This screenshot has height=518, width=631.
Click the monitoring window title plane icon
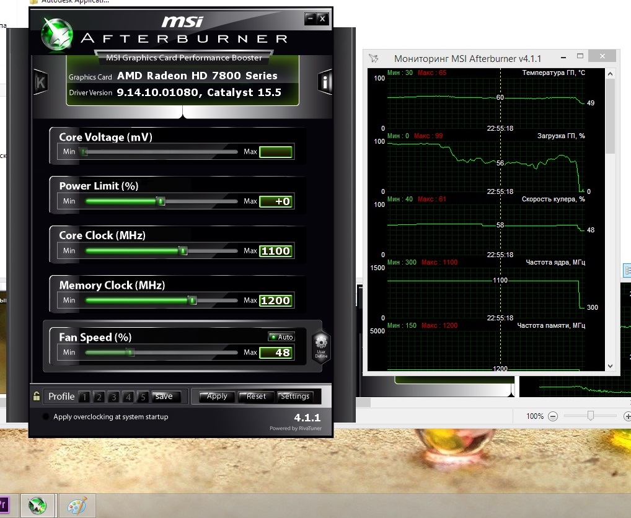(x=373, y=59)
